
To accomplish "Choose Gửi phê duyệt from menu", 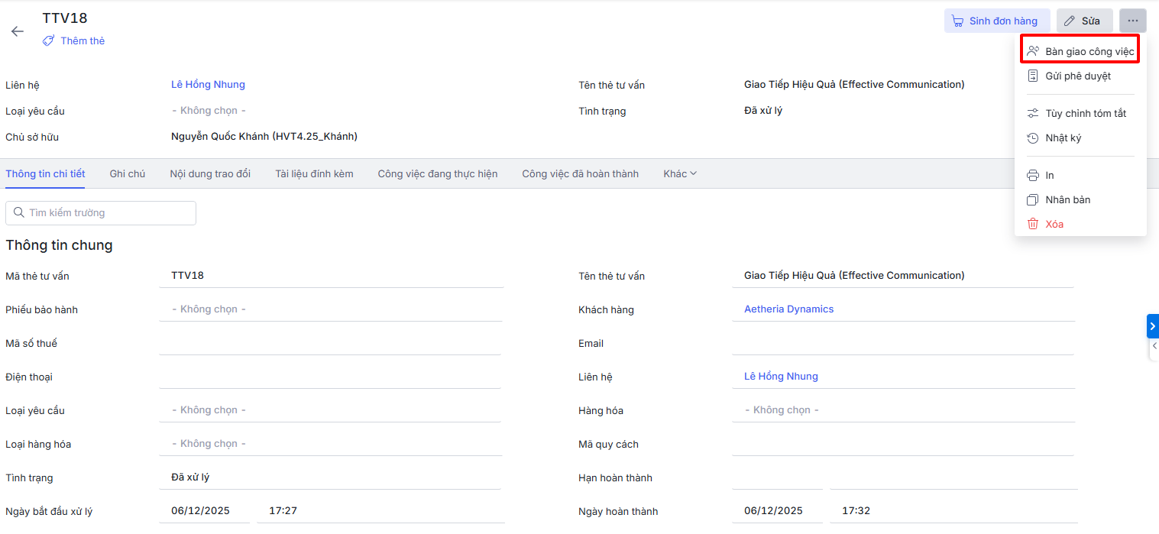I will [x=1077, y=76].
